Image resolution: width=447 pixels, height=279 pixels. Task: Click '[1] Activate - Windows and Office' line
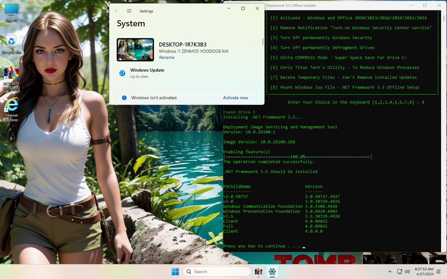click(349, 18)
